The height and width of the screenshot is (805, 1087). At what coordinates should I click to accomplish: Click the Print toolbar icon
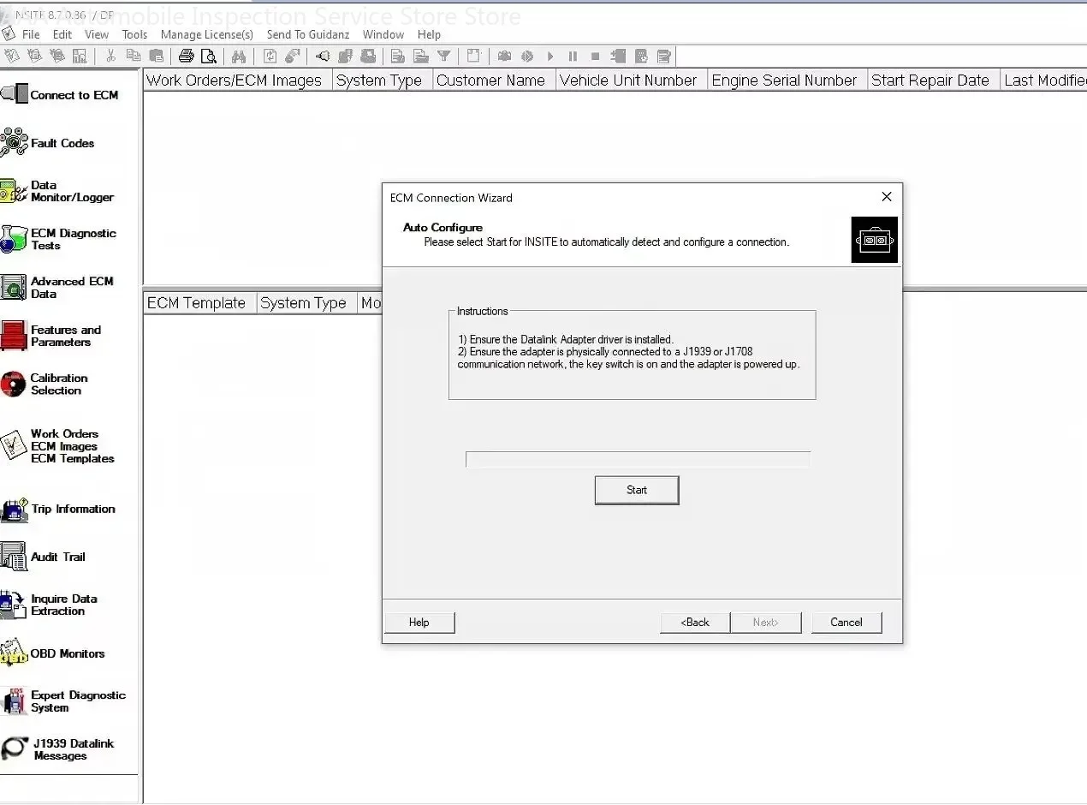(186, 57)
